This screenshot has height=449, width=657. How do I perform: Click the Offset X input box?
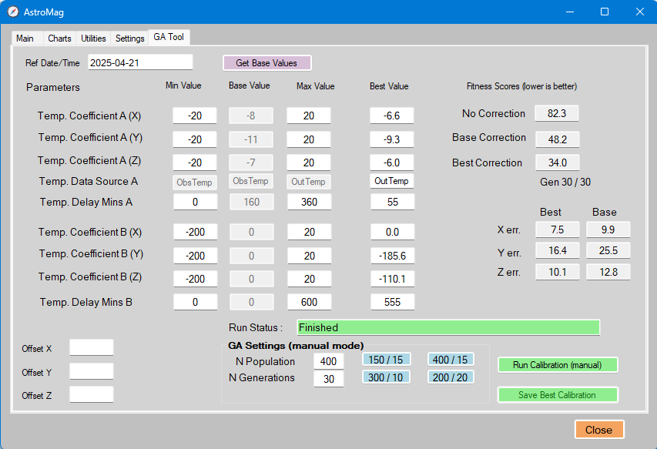(x=91, y=347)
